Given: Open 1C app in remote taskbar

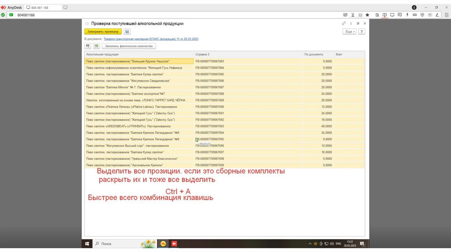Looking at the screenshot, I should [163, 244].
